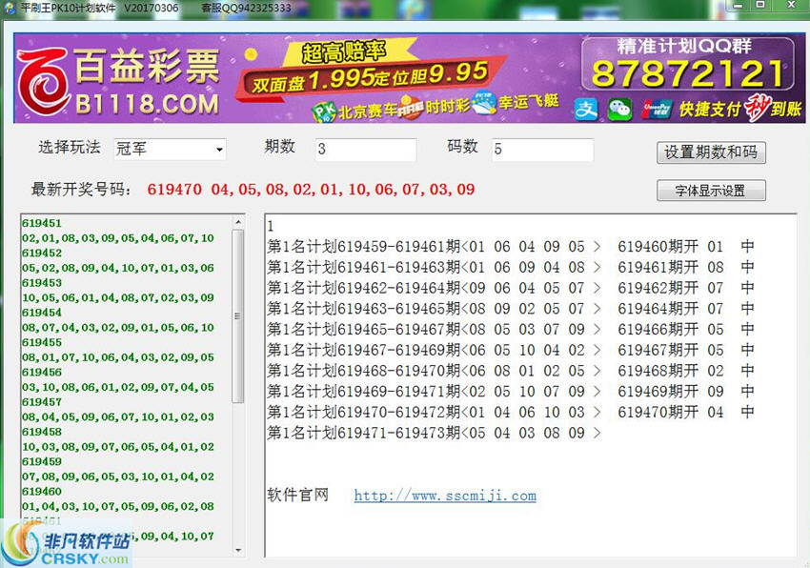Select row 02,01,08,03,09,05,04,06,07,10
The width and height of the screenshot is (810, 568).
[x=118, y=238]
